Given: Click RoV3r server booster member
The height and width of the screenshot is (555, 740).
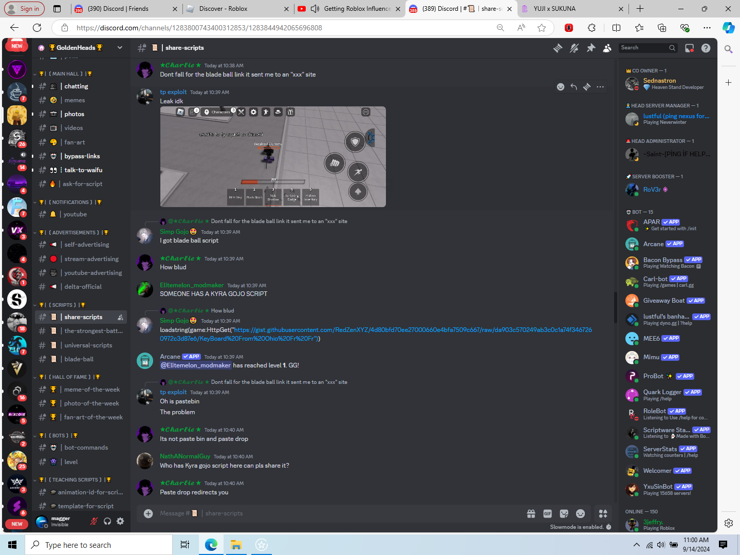Looking at the screenshot, I should tap(668, 190).
